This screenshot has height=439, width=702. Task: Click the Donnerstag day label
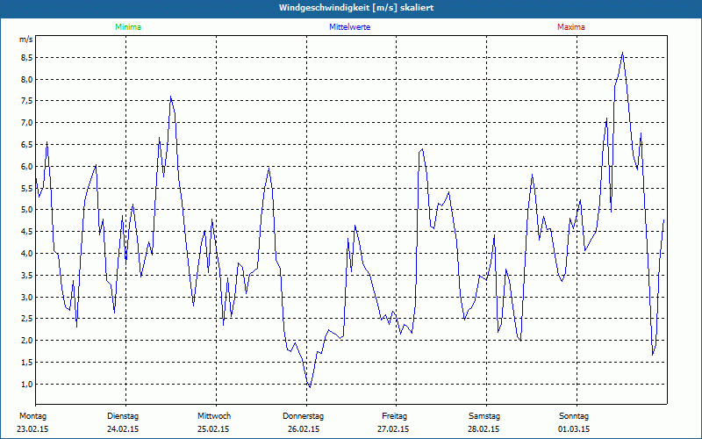tap(303, 416)
